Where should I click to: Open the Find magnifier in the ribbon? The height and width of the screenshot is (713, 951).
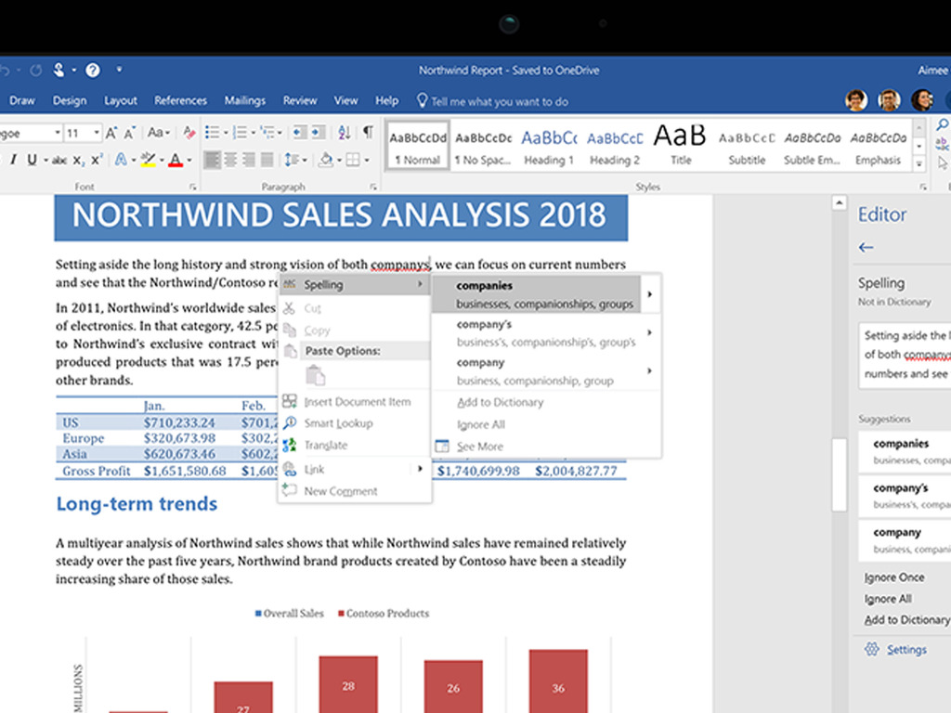942,125
